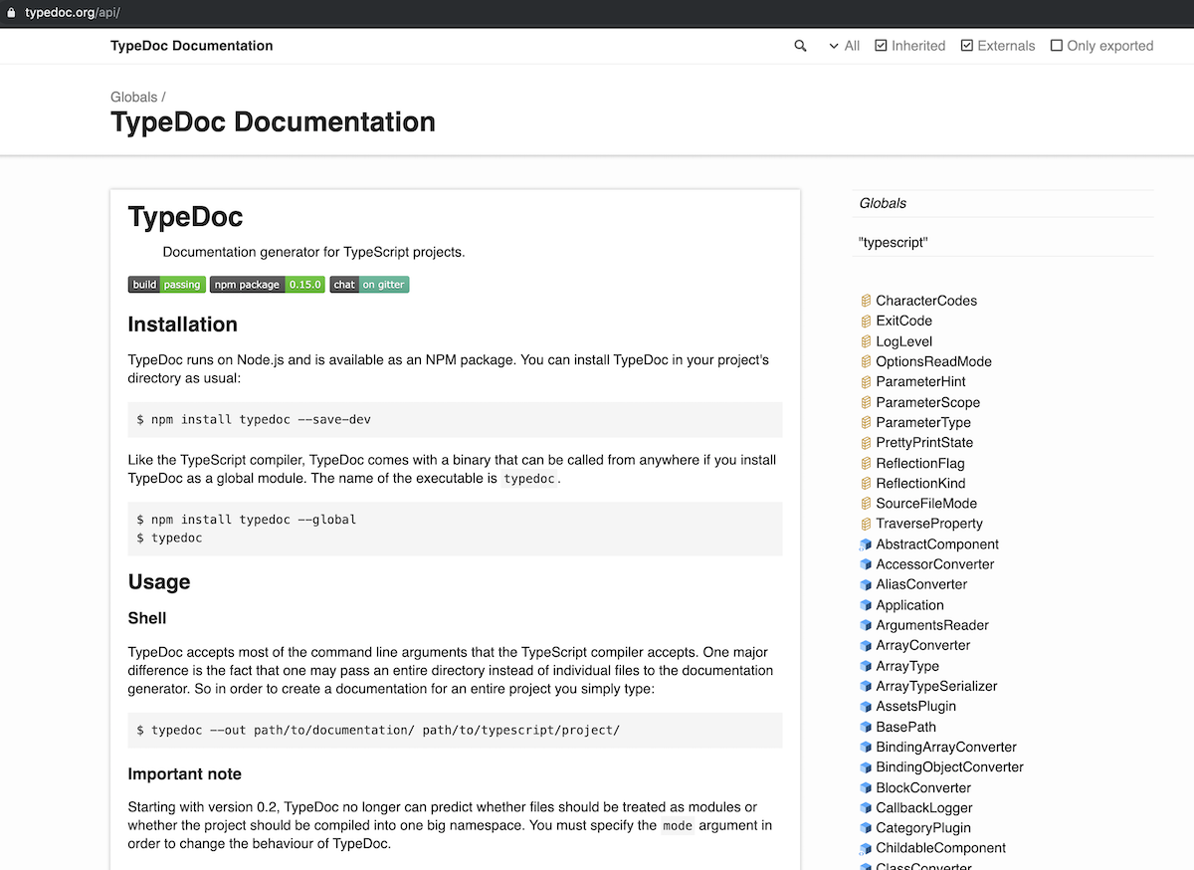Click the ArrayConverter class icon
This screenshot has height=870, width=1194.
pos(866,646)
